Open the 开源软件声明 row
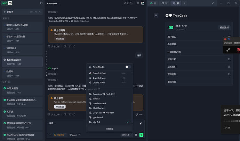The image size is (240, 141). (x=199, y=52)
